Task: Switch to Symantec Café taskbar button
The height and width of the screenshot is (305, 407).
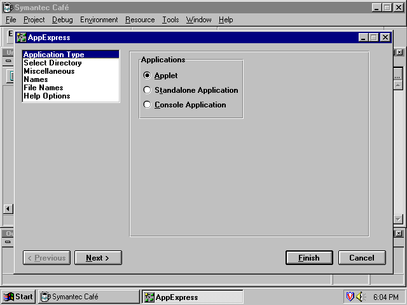Action: pos(89,297)
